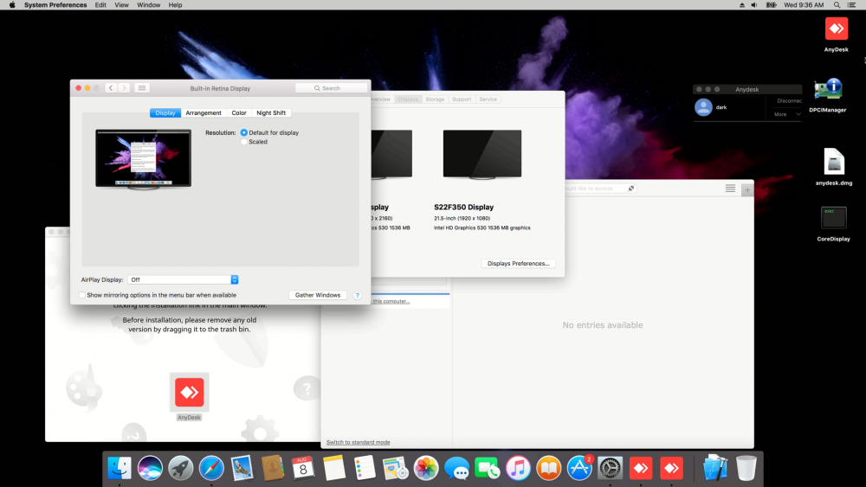Click dark user avatar in Anydesk
Viewport: 866px width, 487px height.
[x=703, y=107]
